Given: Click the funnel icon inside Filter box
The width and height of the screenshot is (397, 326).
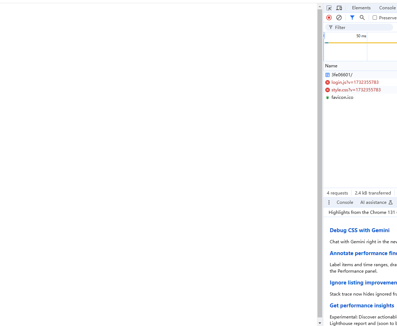Looking at the screenshot, I should [331, 27].
